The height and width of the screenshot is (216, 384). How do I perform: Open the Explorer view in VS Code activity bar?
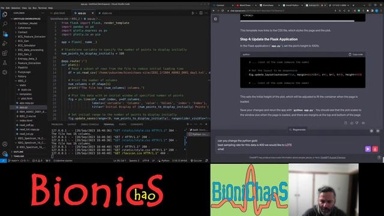coord(5,14)
